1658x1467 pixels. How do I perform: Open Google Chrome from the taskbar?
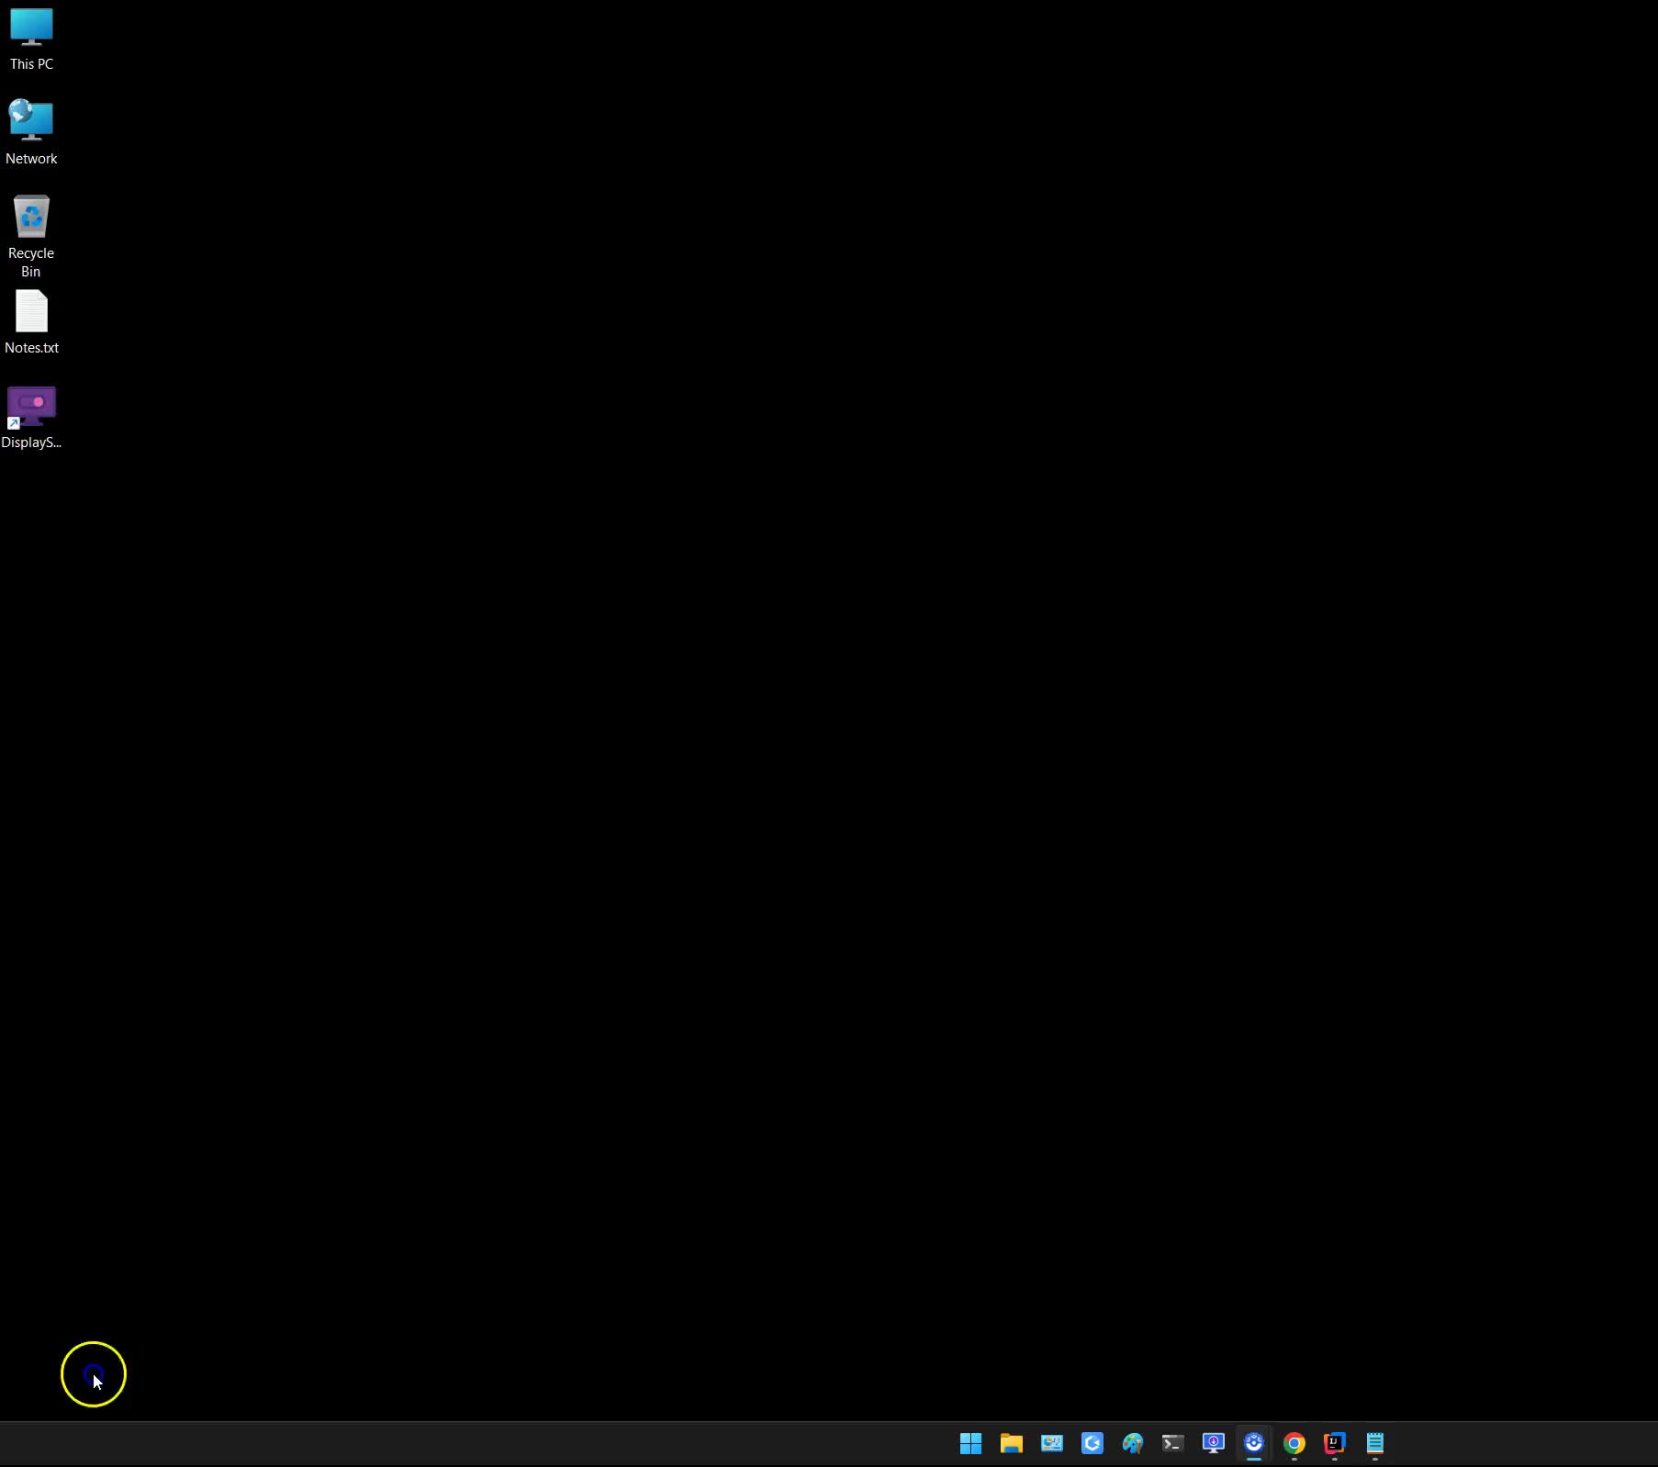click(1294, 1443)
